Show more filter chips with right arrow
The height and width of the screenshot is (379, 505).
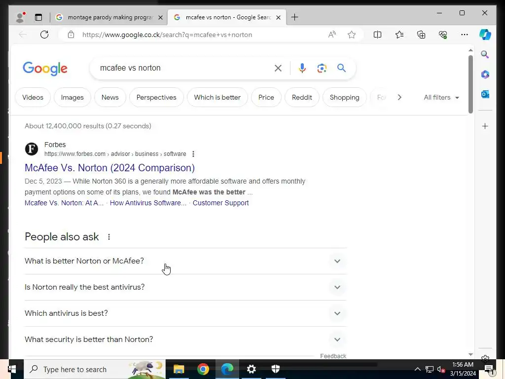[399, 97]
